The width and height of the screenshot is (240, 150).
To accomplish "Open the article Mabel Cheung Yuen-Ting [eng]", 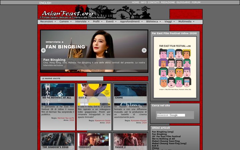I will click(169, 144).
